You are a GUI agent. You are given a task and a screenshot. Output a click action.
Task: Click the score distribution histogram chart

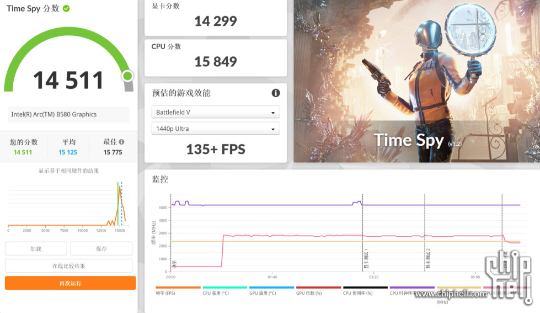pos(68,206)
